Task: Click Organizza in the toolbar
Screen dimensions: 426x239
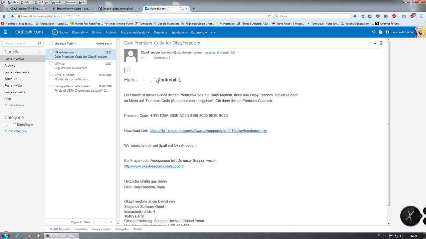Action: click(x=160, y=33)
